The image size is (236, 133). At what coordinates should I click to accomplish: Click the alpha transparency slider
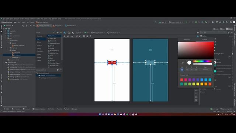pos(202,64)
